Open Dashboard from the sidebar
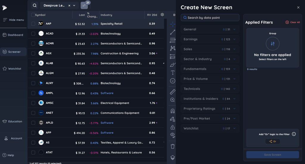This screenshot has width=305, height=164. pos(13,35)
